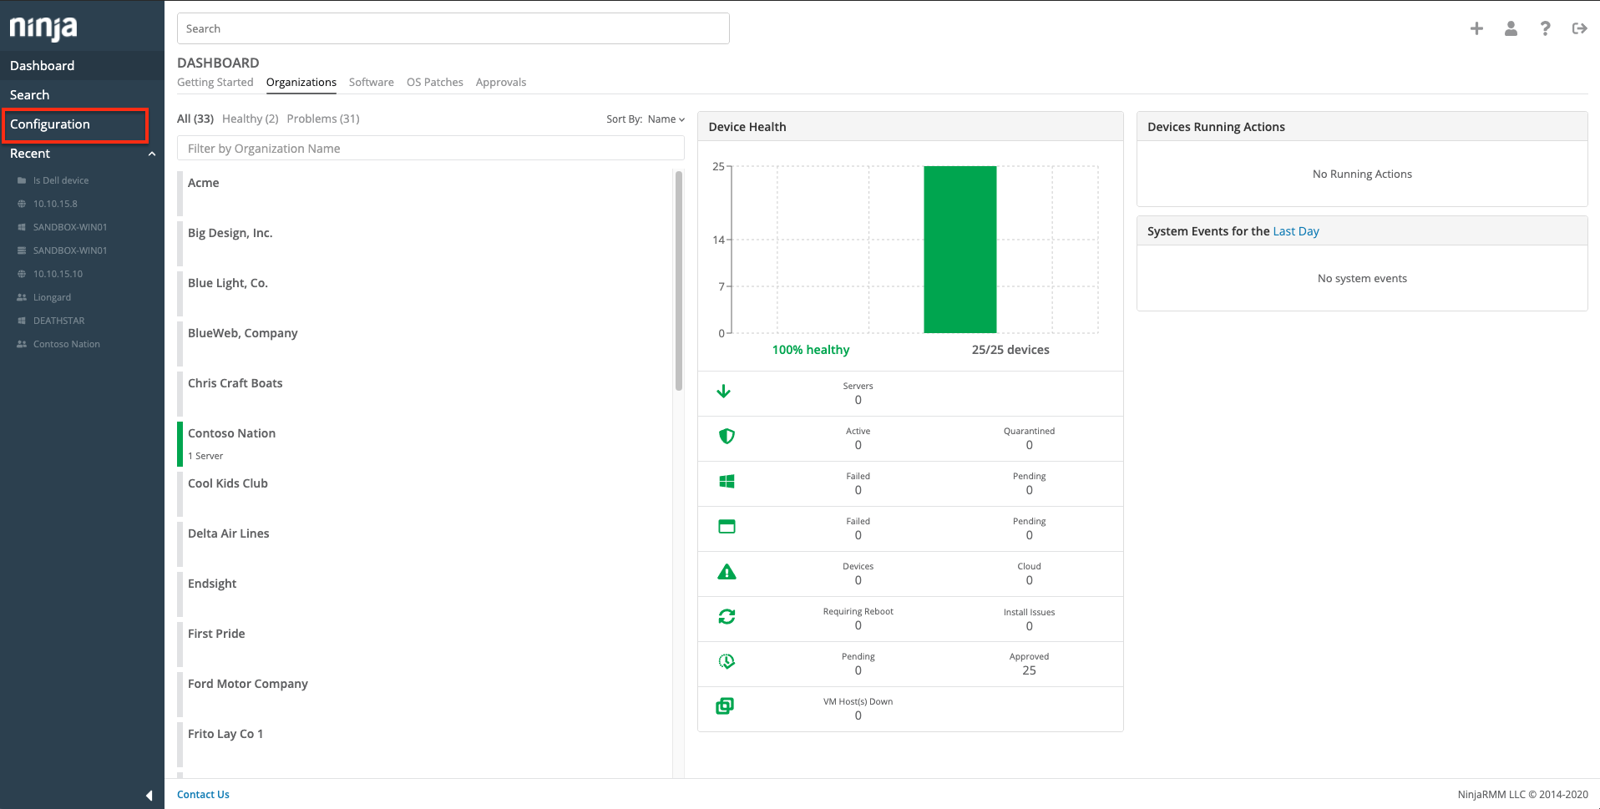Viewport: 1600px width, 809px height.
Task: Select the Organizations tab
Action: [x=301, y=82]
